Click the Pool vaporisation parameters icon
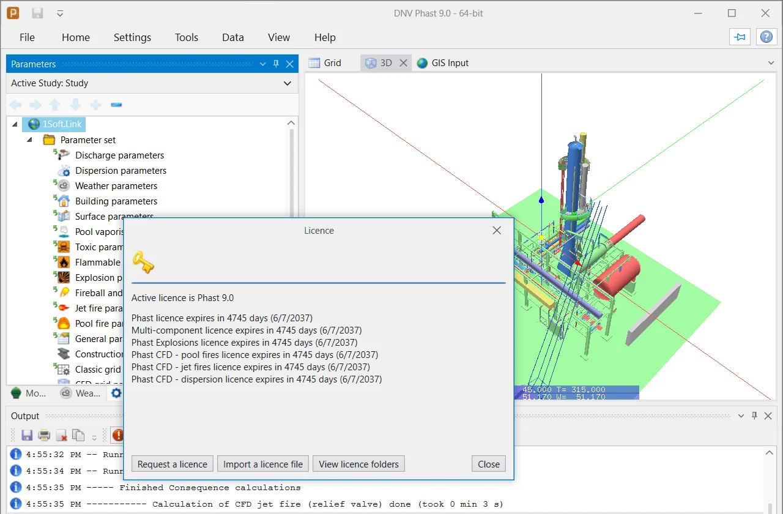The width and height of the screenshot is (783, 514). [x=64, y=231]
